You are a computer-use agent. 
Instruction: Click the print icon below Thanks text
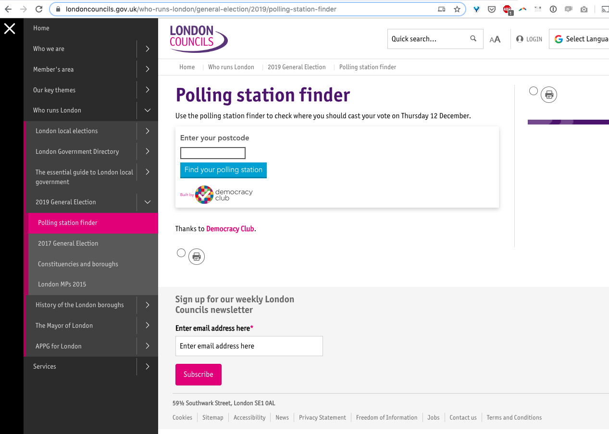[197, 257]
